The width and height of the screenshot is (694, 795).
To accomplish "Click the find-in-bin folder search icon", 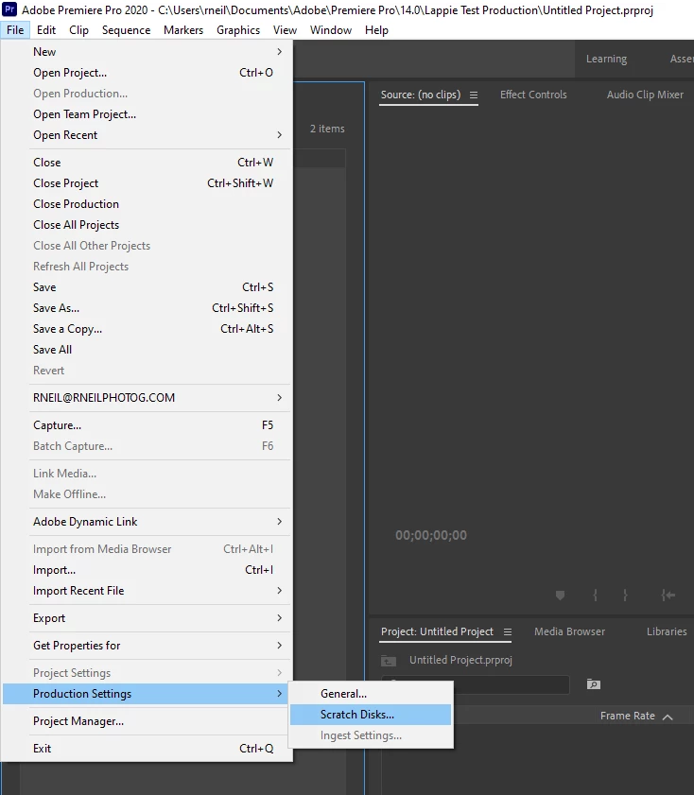I will click(x=593, y=684).
